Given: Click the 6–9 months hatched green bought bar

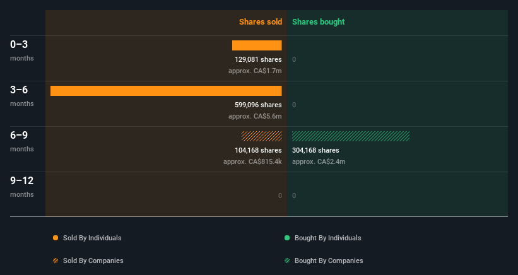Looking at the screenshot, I should [x=351, y=136].
